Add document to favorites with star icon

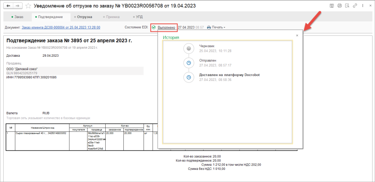coord(28,6)
